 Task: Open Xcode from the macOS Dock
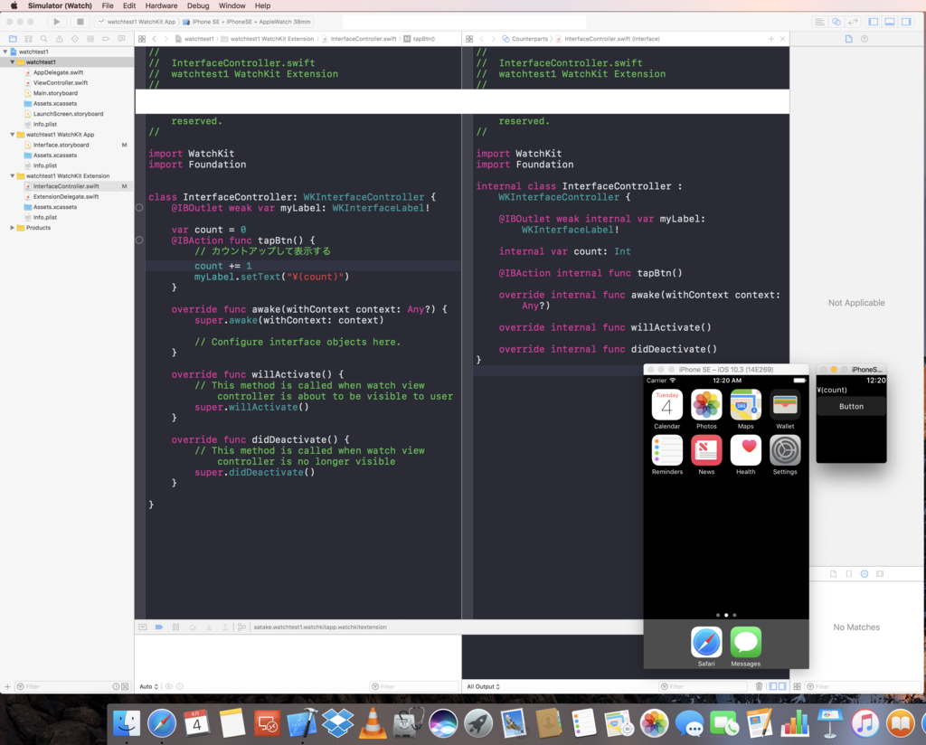[302, 723]
